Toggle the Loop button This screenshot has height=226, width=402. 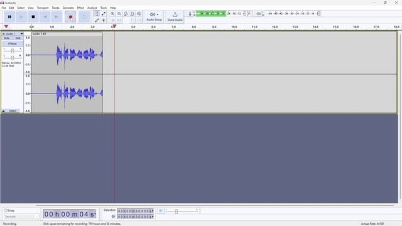coord(84,17)
